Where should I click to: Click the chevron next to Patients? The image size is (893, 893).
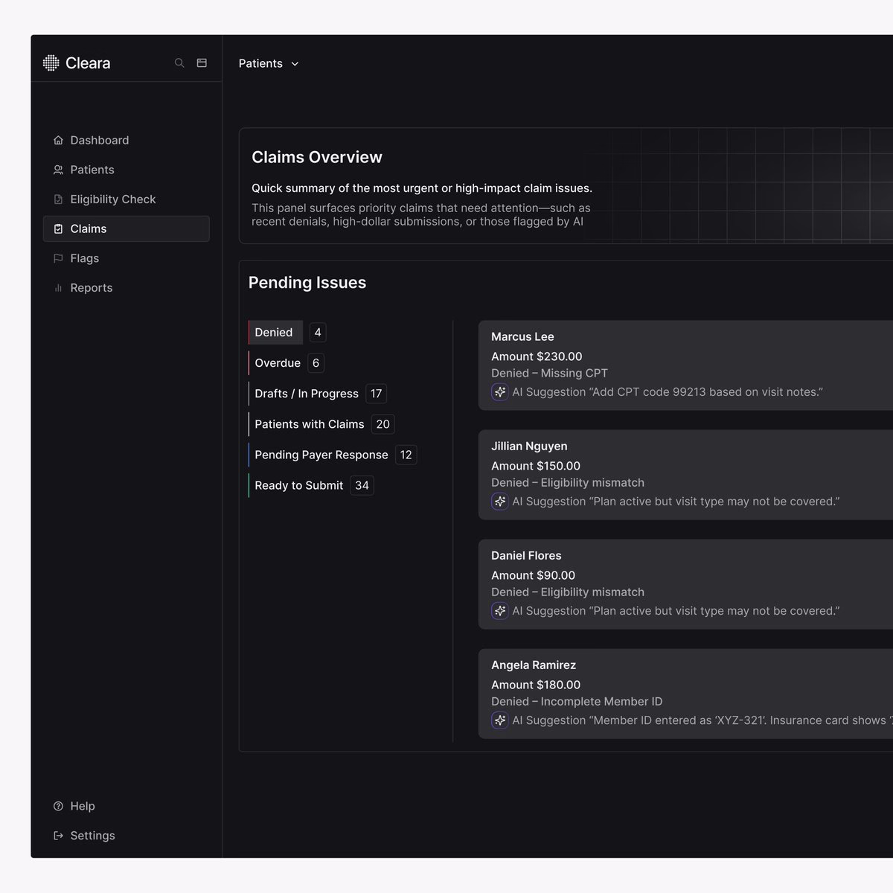295,64
